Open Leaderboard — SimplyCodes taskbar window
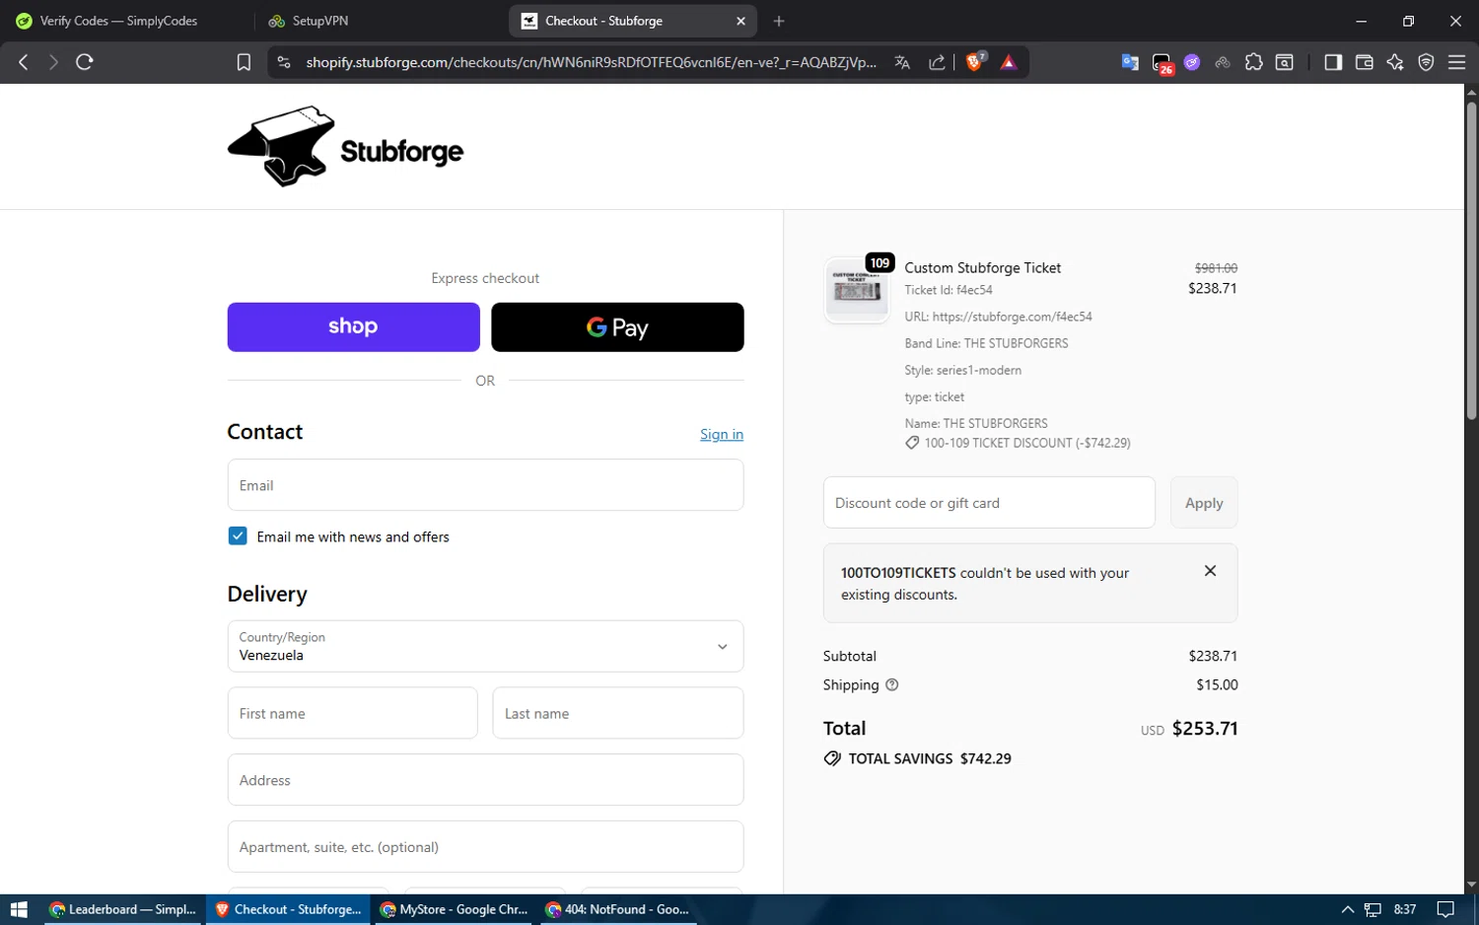 point(122,909)
